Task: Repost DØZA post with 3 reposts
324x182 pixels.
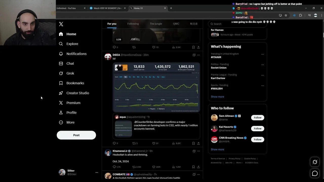Action: 135,143
